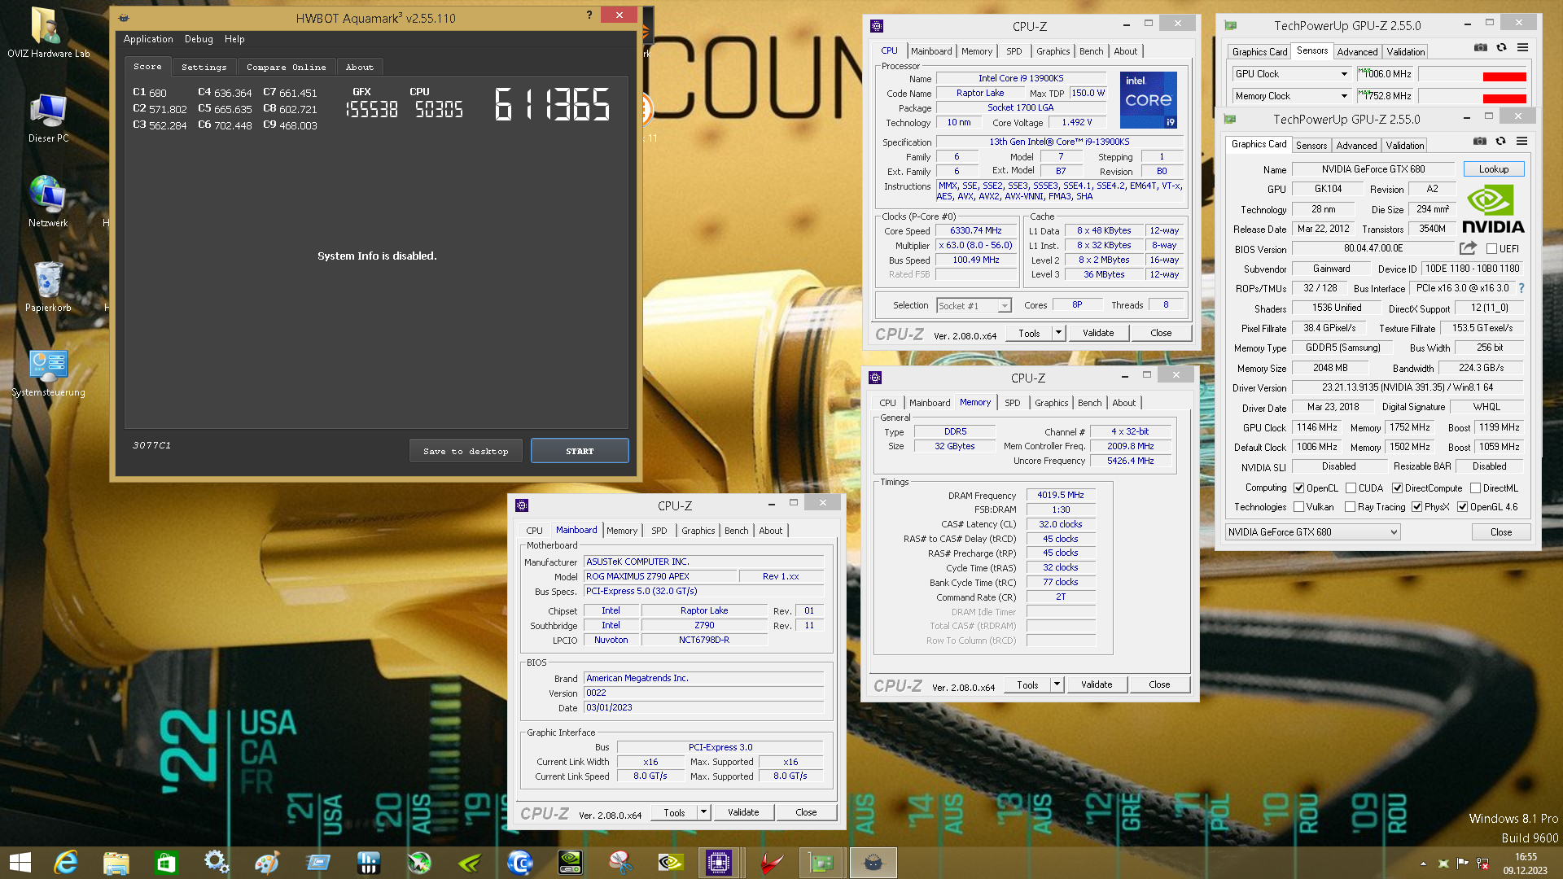
Task: Toggle the CUDA checkbox
Action: point(1351,488)
